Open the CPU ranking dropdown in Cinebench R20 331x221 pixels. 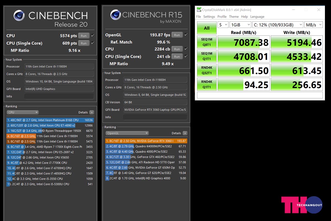tap(23, 112)
